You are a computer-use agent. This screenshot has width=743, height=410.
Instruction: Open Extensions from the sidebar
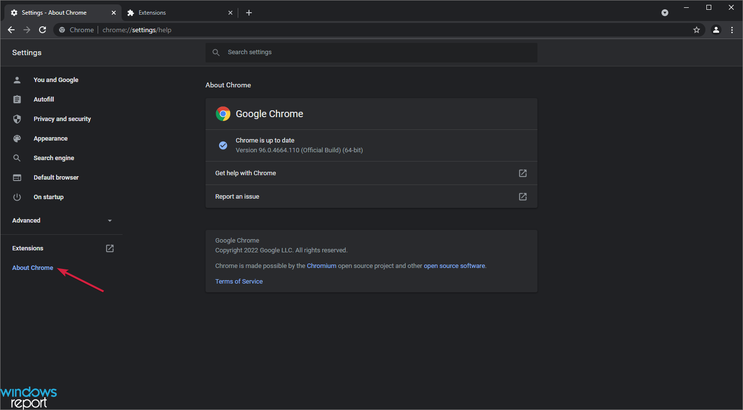28,248
